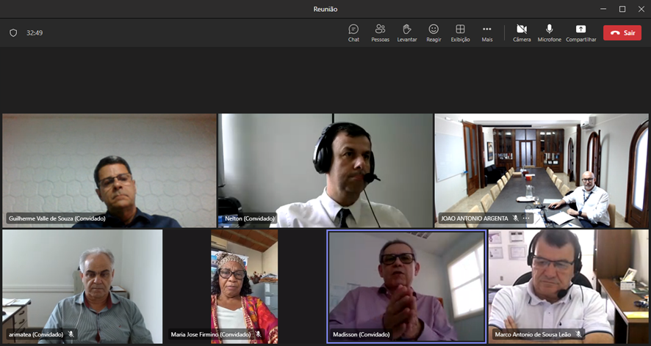Raise hand with the Levantar button
Screen dimensions: 651x346
tap(406, 32)
